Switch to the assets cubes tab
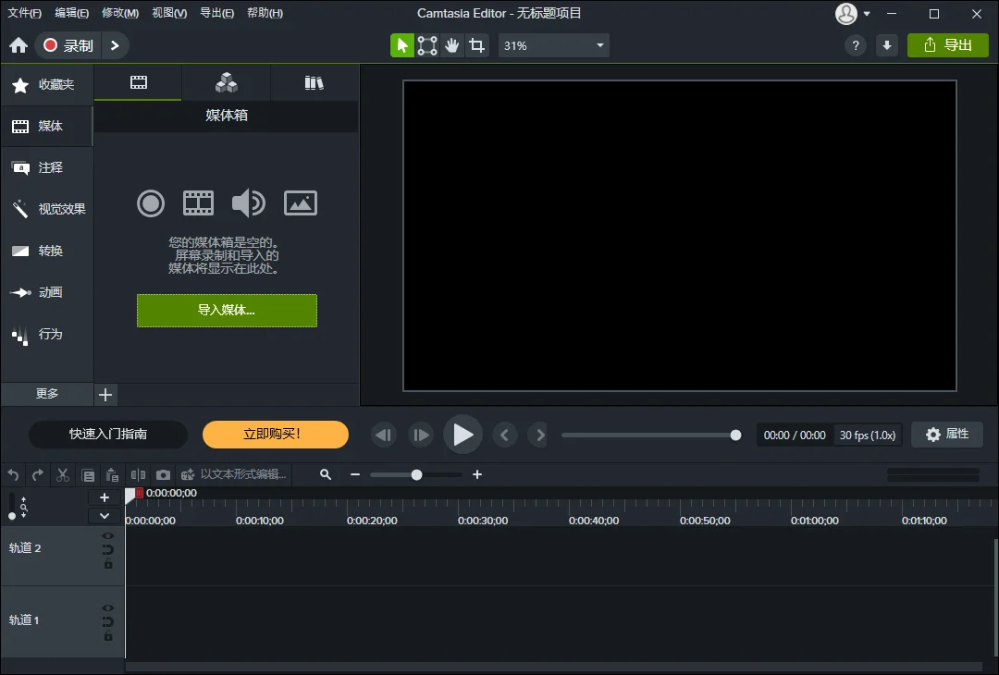This screenshot has width=999, height=675. point(227,82)
